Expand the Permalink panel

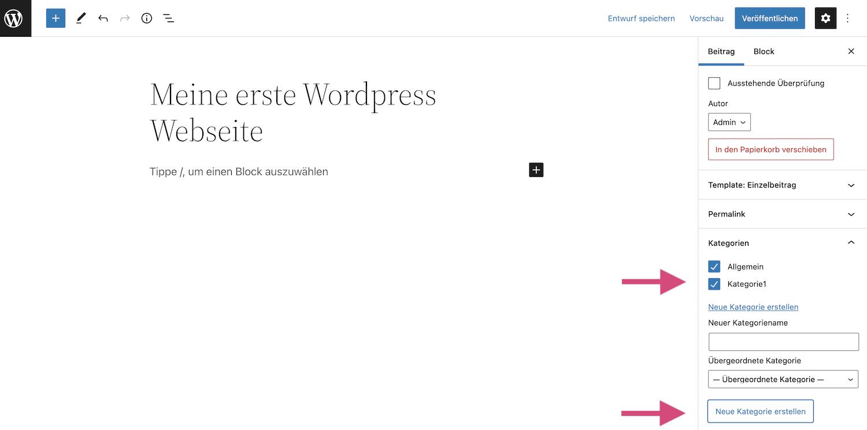(x=782, y=214)
